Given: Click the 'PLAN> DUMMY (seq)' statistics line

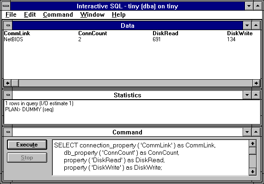Looking at the screenshot, I should point(29,109).
